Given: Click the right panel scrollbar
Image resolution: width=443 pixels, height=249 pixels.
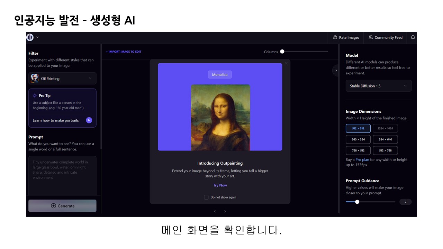Looking at the screenshot, I should [339, 128].
